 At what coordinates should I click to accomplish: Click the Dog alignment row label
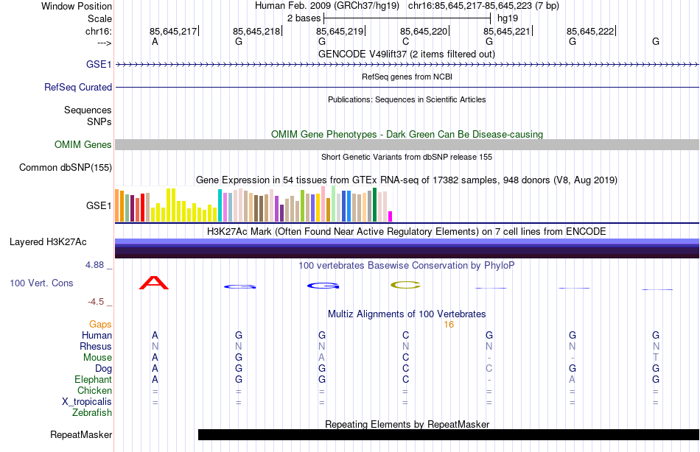click(x=103, y=369)
